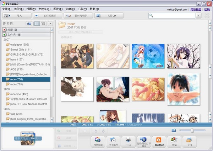Select the wallpaper (902) folder
The width and height of the screenshot is (213, 151).
pyautogui.click(x=20, y=45)
